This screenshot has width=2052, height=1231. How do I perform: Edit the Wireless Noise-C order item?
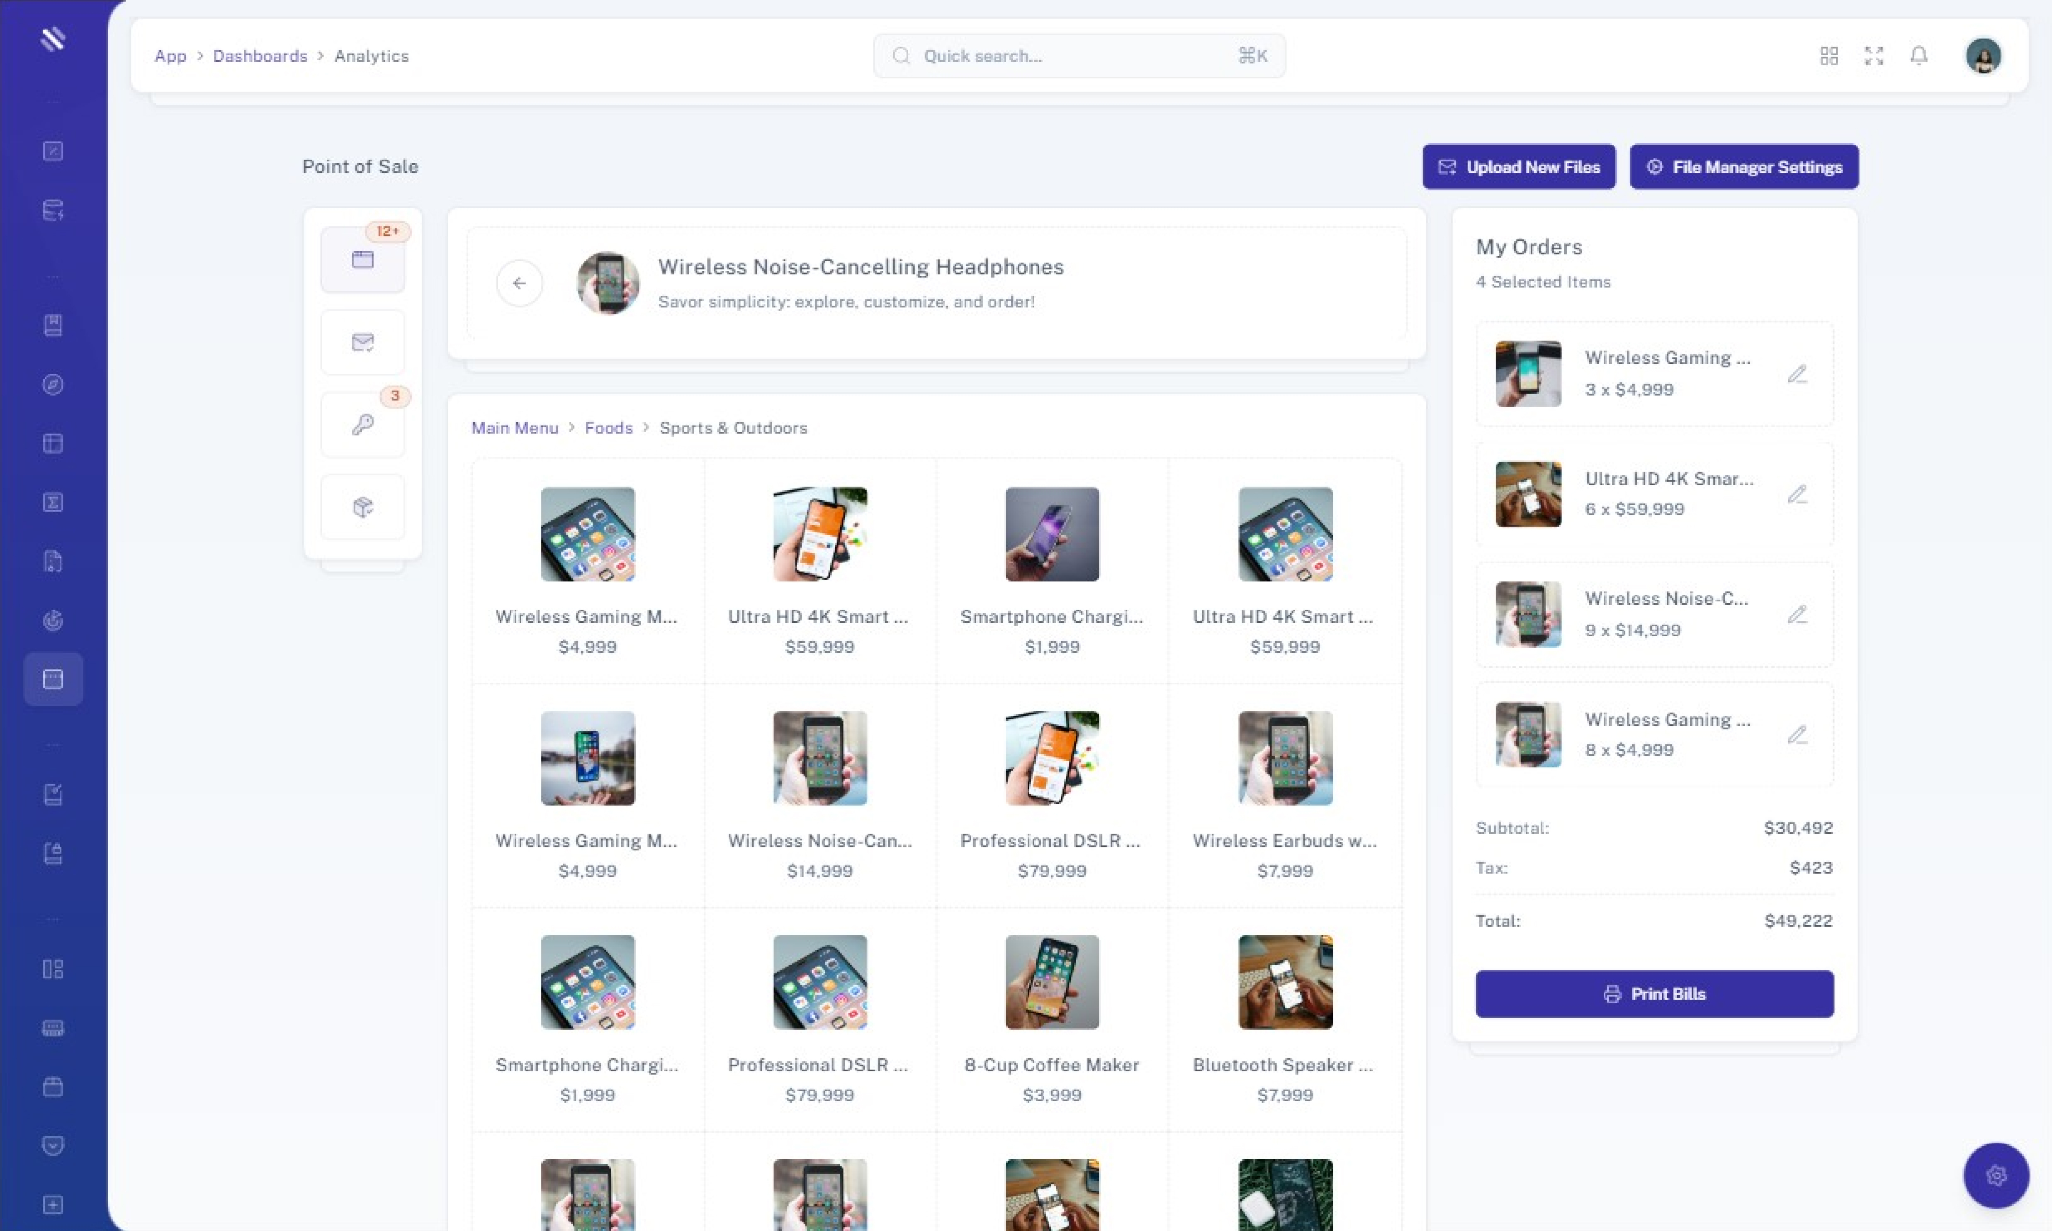pos(1797,615)
